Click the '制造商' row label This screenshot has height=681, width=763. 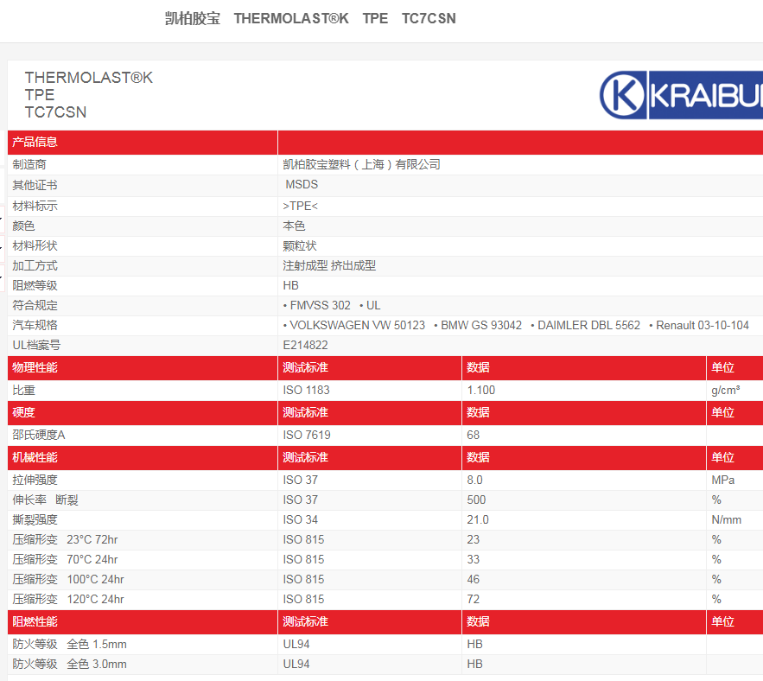(x=29, y=164)
